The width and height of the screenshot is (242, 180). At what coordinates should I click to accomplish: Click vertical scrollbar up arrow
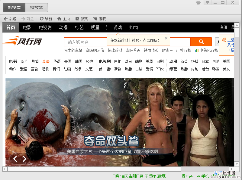point(237,25)
